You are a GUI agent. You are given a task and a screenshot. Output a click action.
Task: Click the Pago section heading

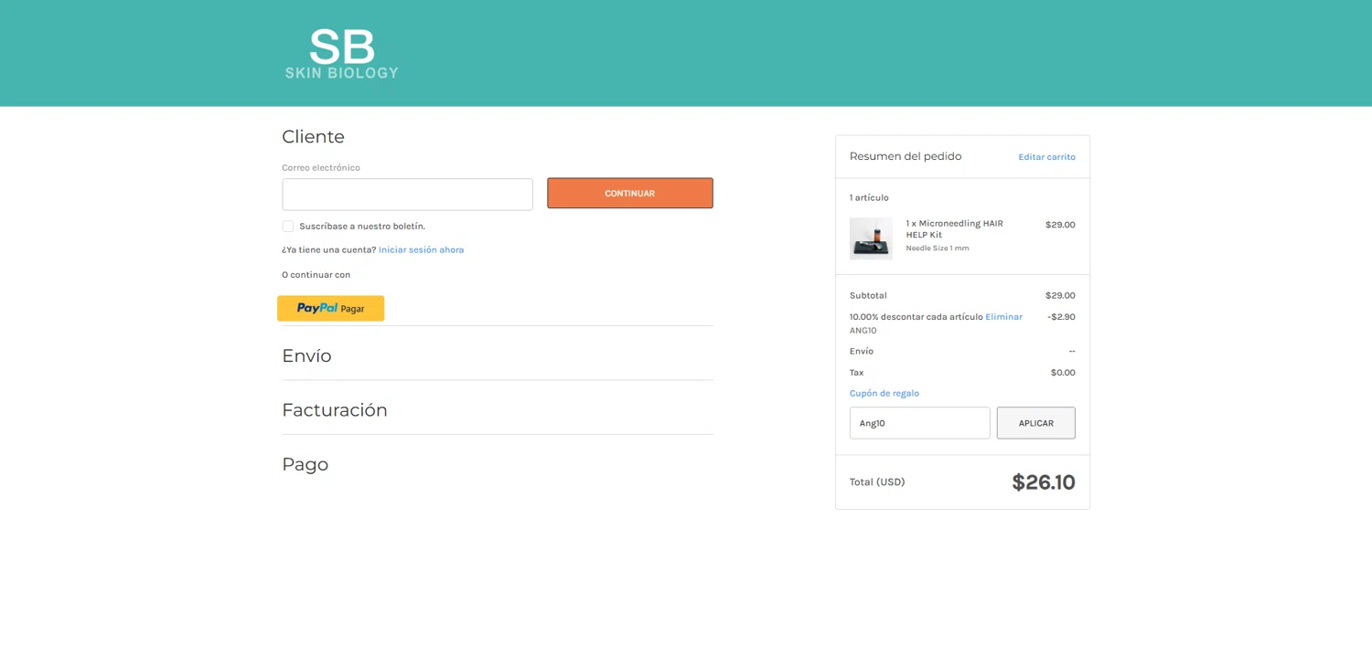tap(305, 464)
